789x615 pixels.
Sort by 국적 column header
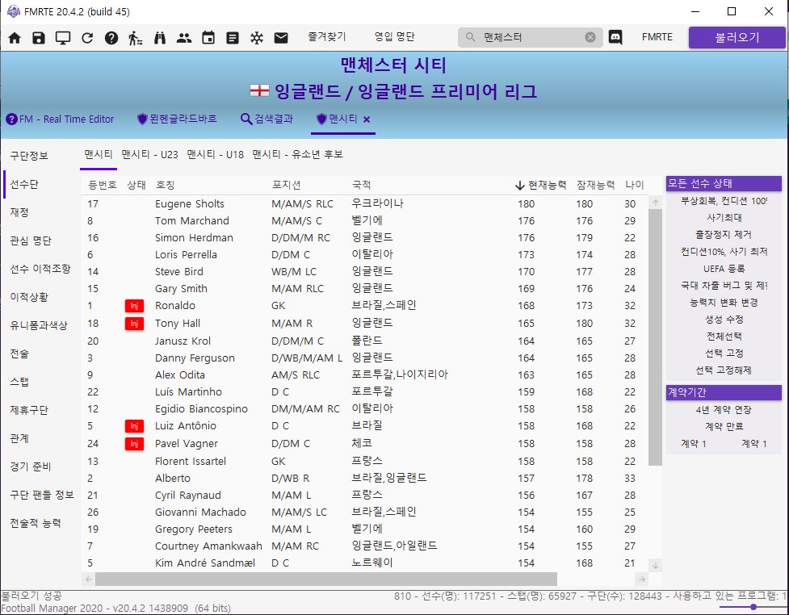[x=361, y=185]
